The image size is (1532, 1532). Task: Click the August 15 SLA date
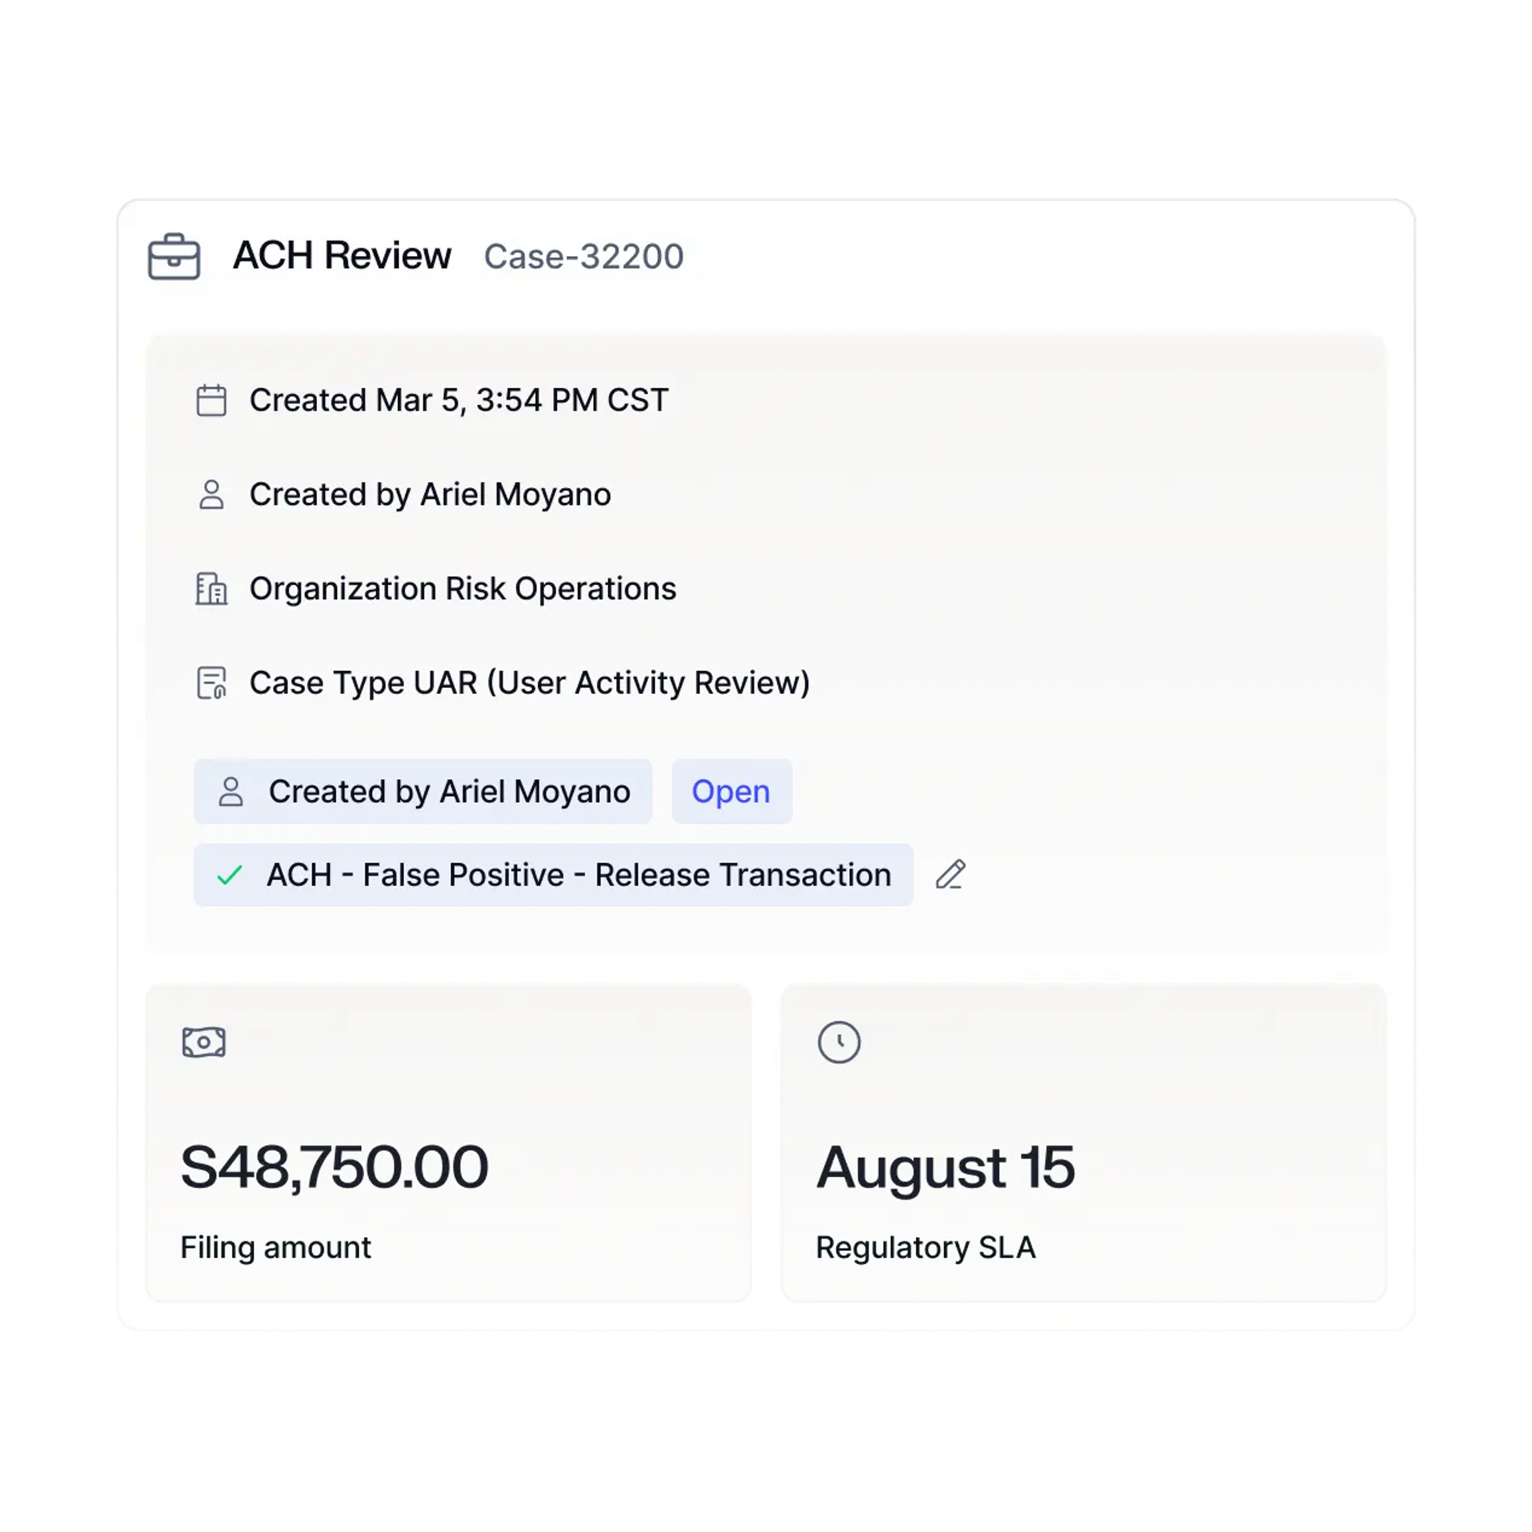945,1168
